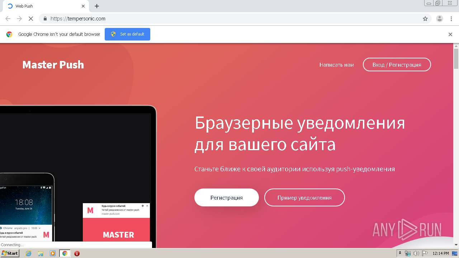The width and height of the screenshot is (459, 258).
Task: Stop loading the page in Chrome toolbar
Action: click(x=31, y=19)
